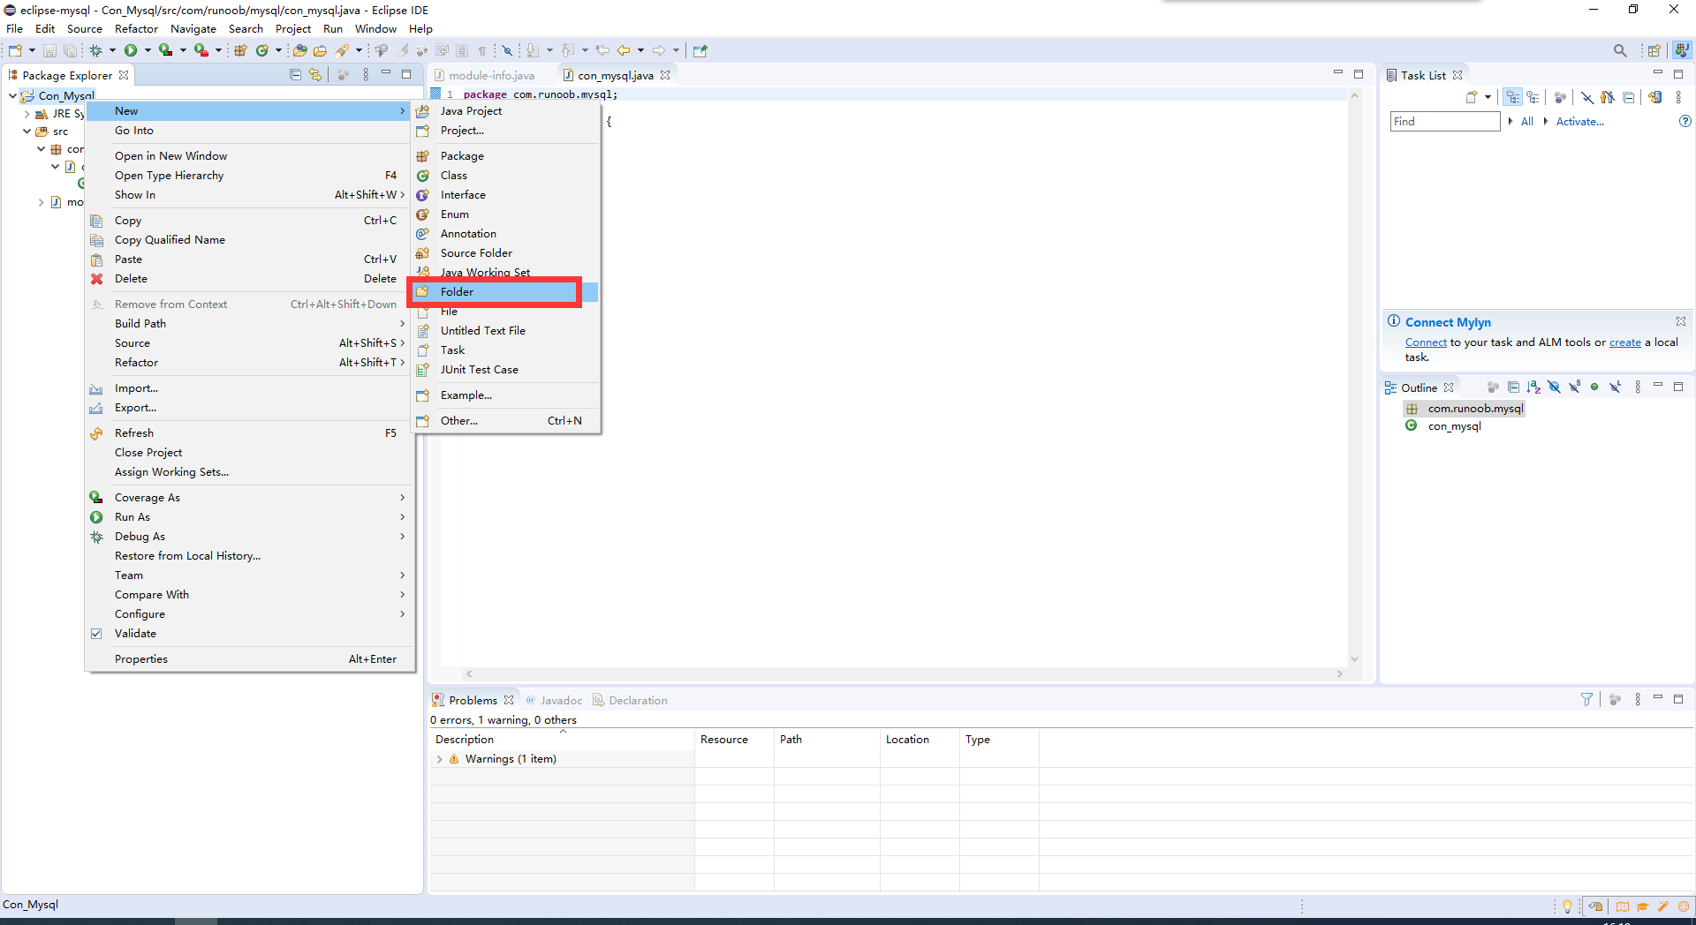Open dropdown arrow next to New icon
Image resolution: width=1696 pixels, height=925 pixels.
coord(32,51)
